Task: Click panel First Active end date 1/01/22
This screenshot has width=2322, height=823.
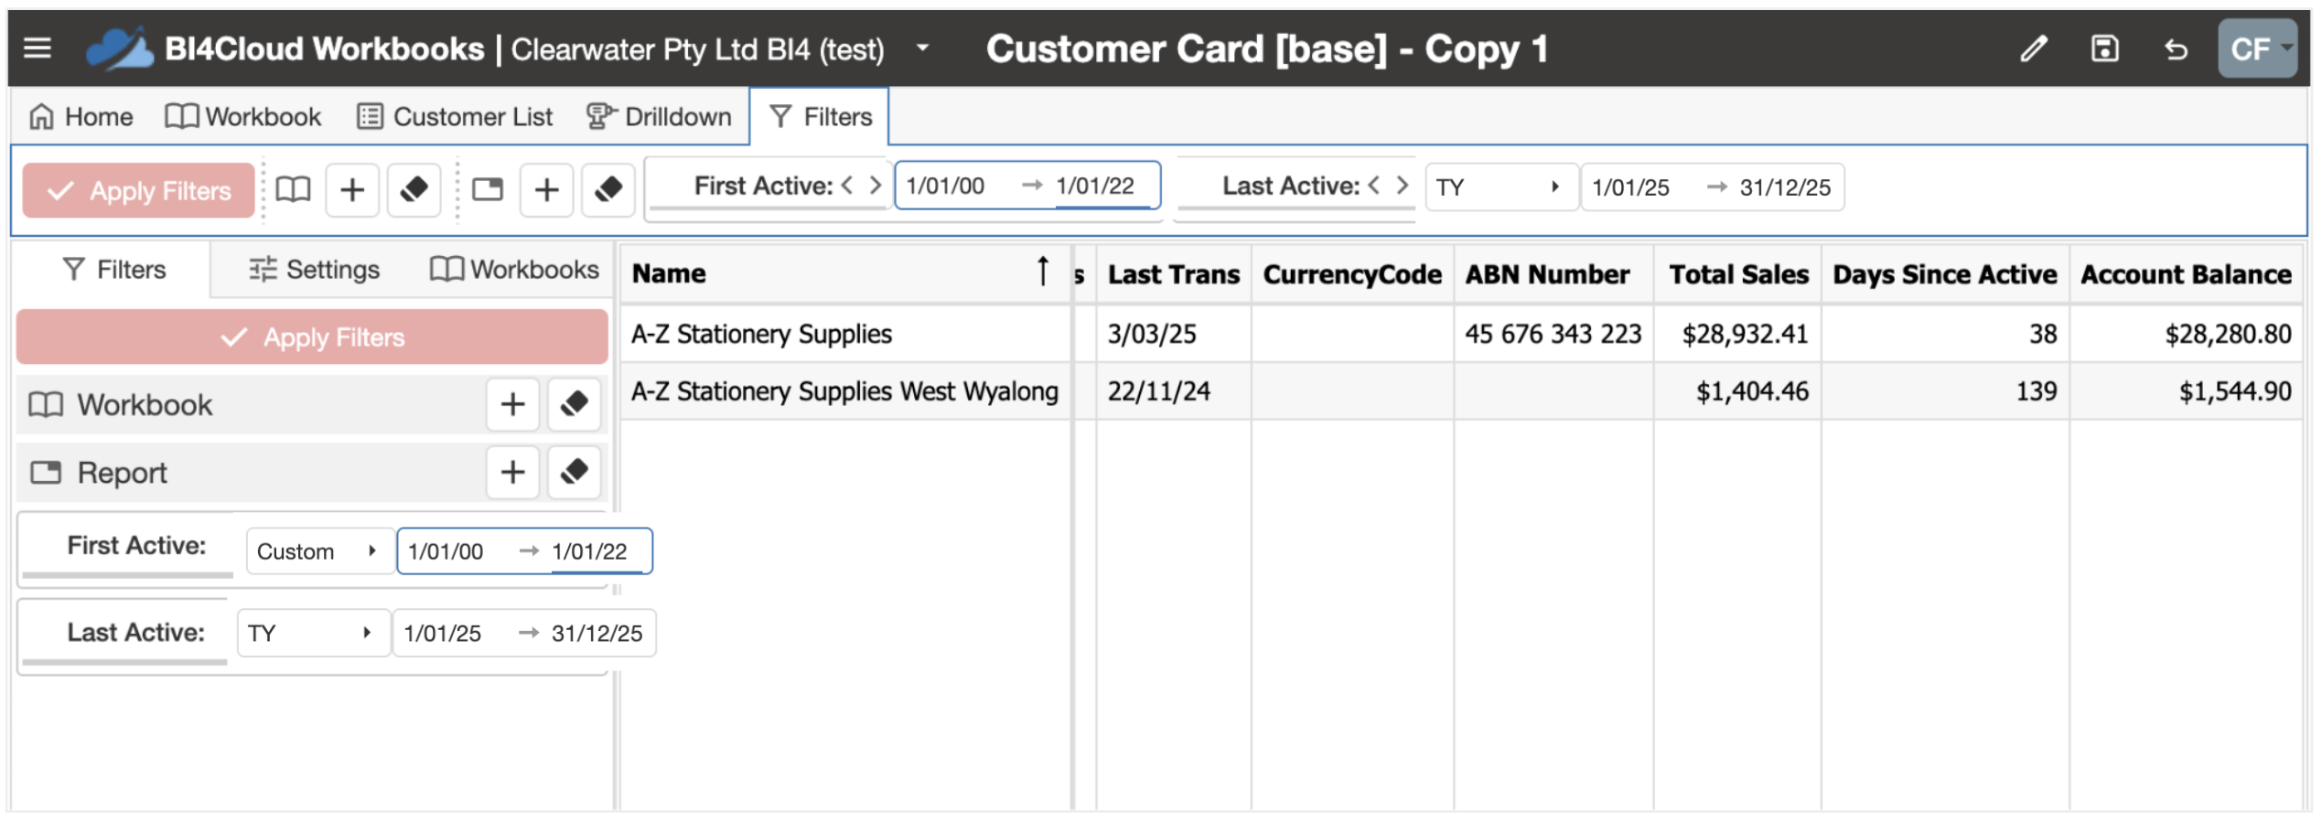Action: click(x=589, y=551)
